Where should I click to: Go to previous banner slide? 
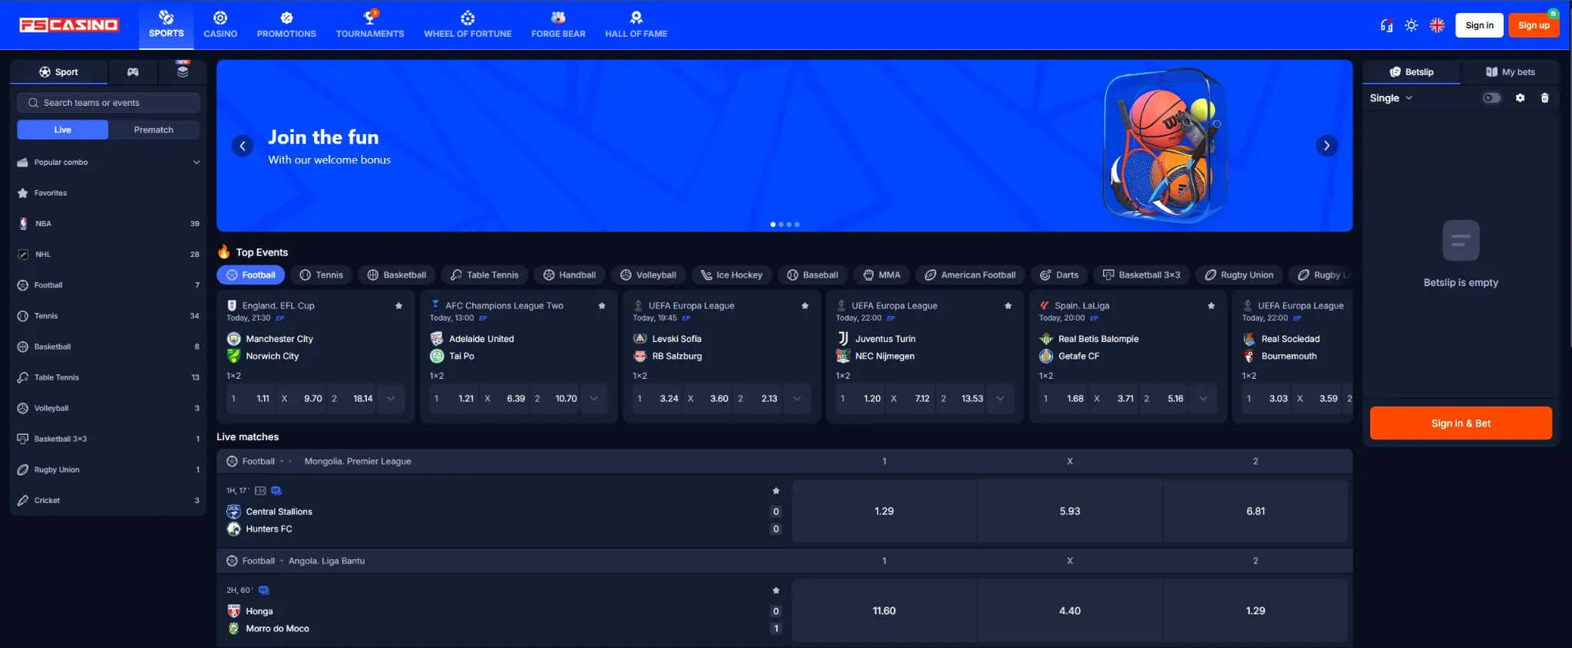tap(243, 146)
